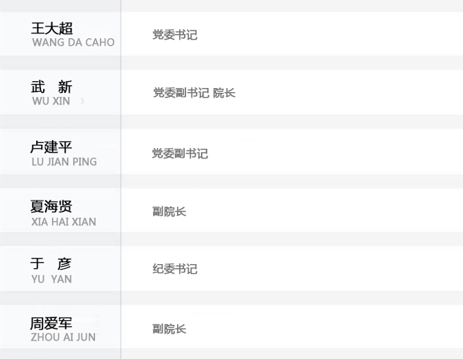Click the name 夏海贤

[x=51, y=207]
